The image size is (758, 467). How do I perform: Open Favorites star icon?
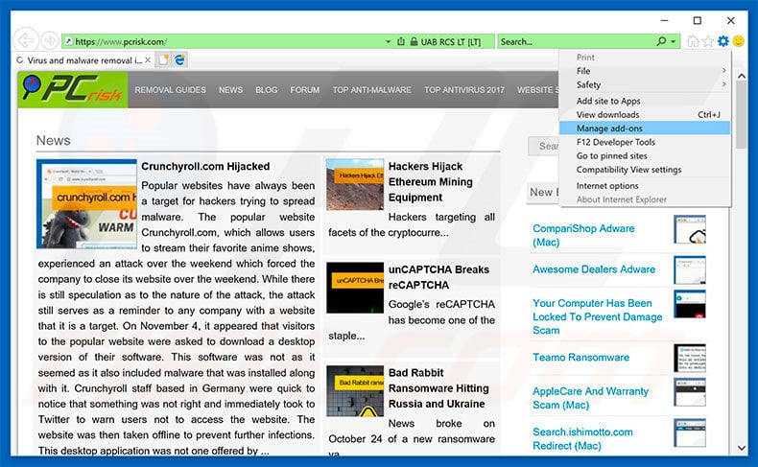click(708, 41)
